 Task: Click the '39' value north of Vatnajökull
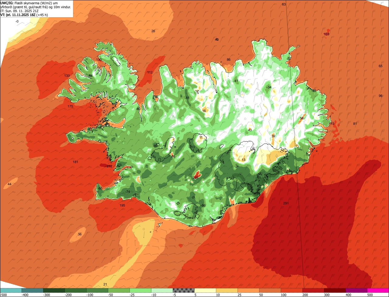273,136
